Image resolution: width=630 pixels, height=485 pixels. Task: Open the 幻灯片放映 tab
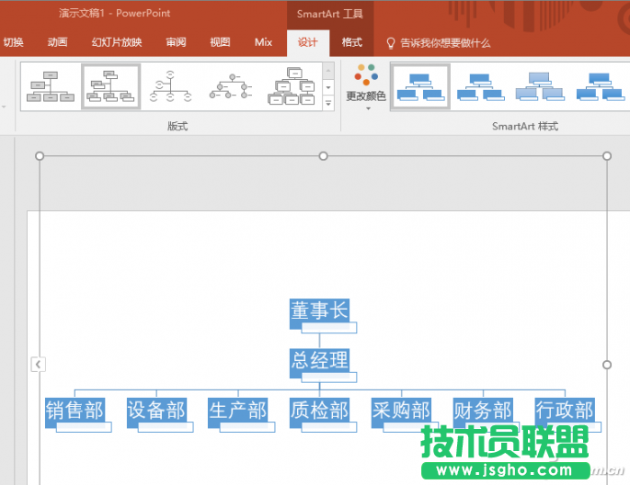click(117, 42)
